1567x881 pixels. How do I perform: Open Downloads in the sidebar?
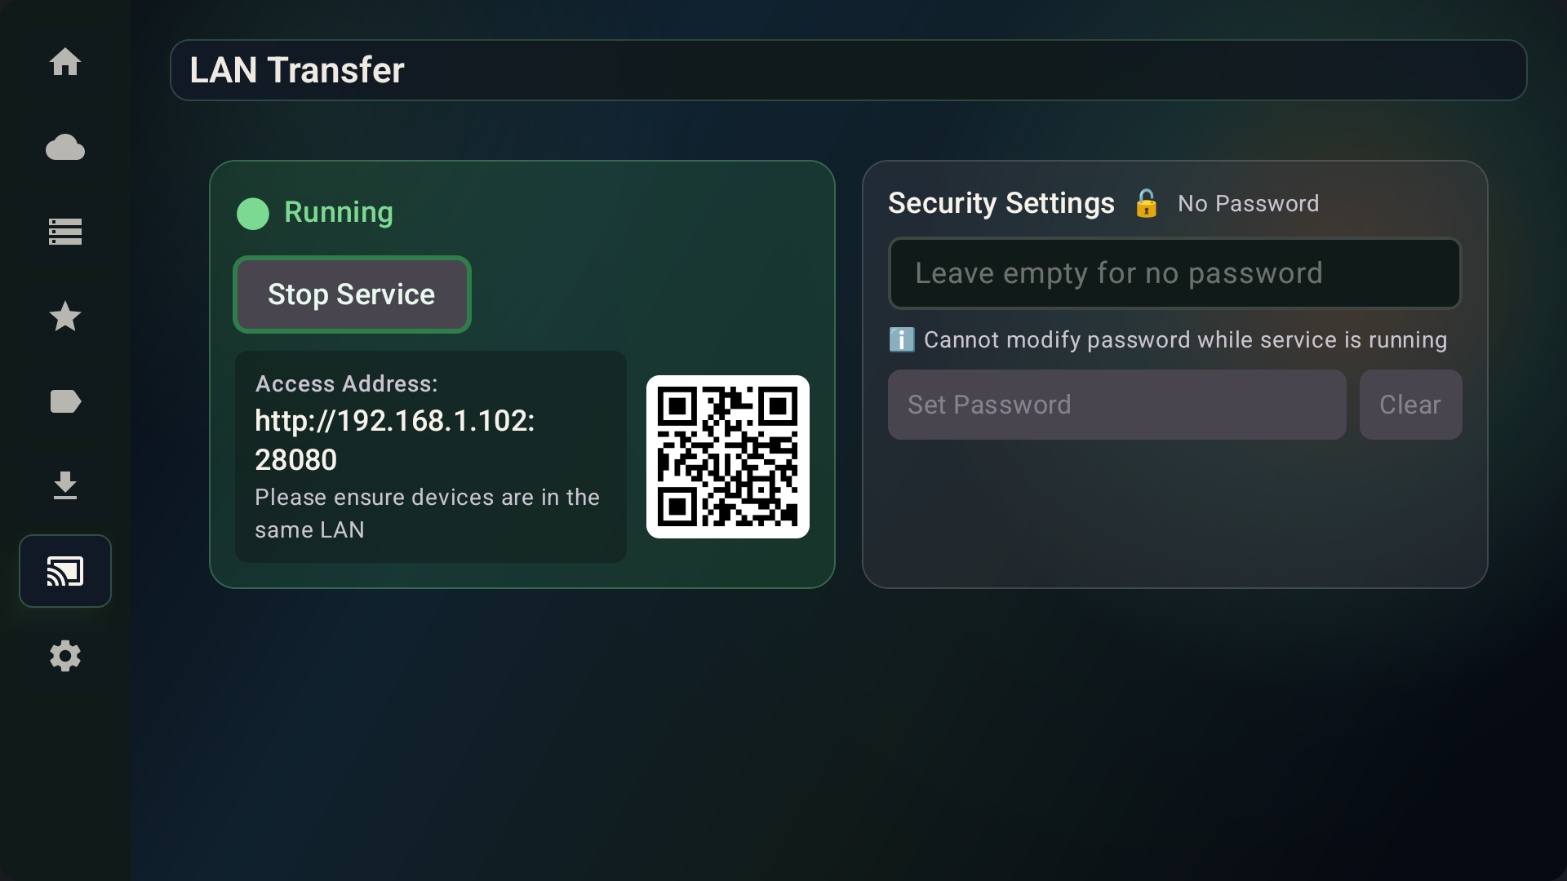(x=65, y=486)
